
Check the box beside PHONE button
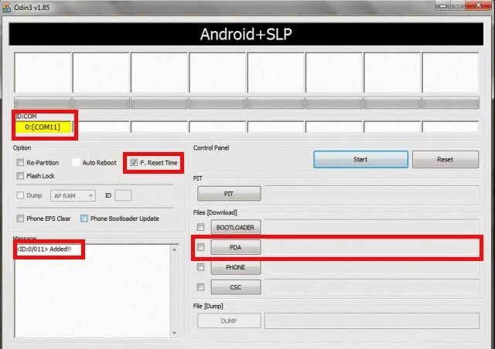tap(200, 267)
